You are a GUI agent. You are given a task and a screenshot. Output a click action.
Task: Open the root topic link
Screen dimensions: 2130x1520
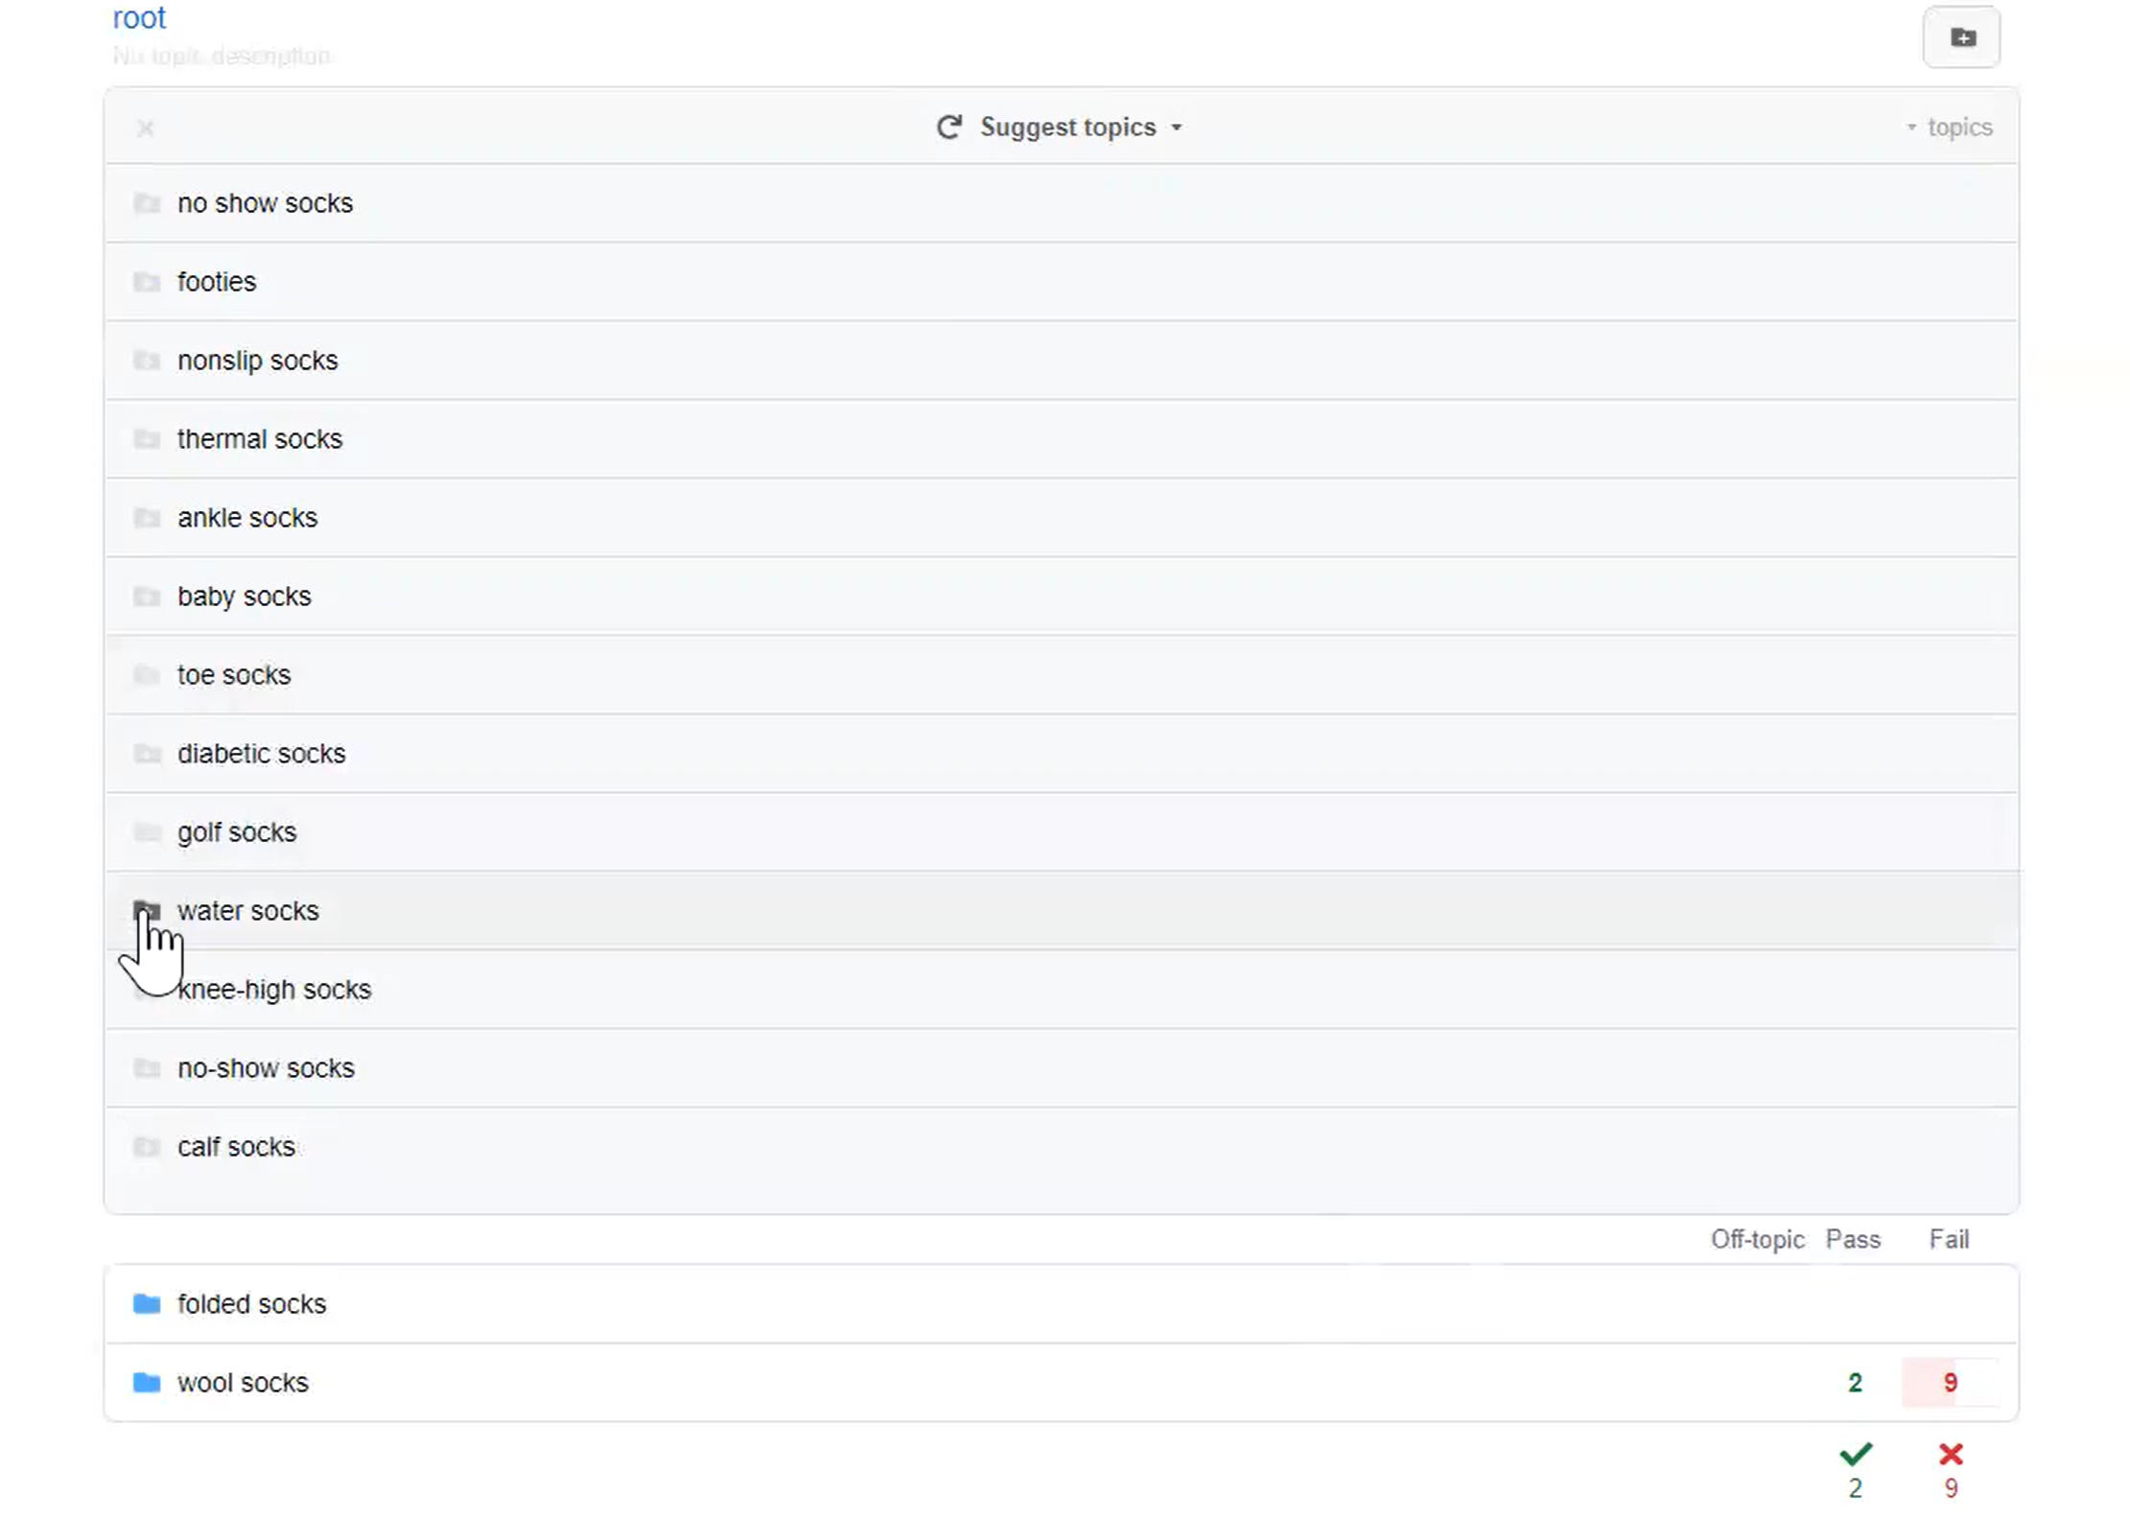pos(139,17)
